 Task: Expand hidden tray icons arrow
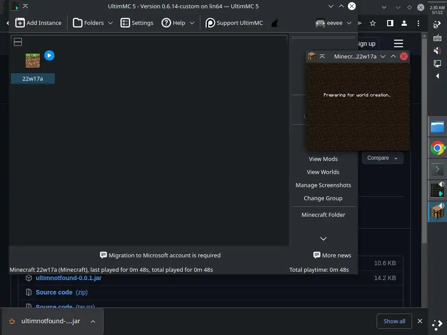tap(437, 76)
